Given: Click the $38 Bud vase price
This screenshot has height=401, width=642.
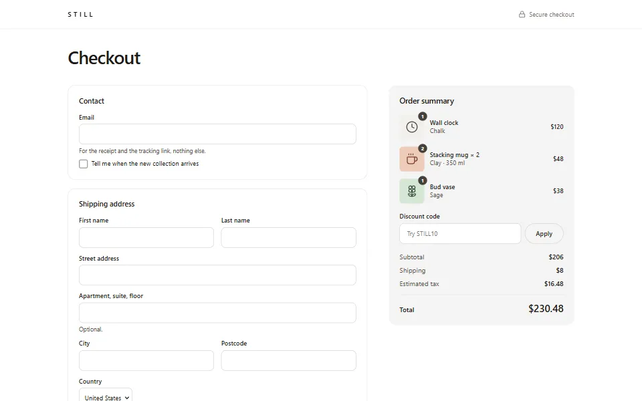Looking at the screenshot, I should pos(558,190).
